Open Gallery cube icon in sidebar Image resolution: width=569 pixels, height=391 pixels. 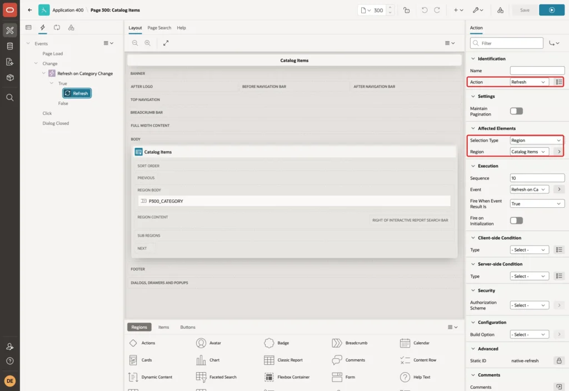(x=10, y=78)
